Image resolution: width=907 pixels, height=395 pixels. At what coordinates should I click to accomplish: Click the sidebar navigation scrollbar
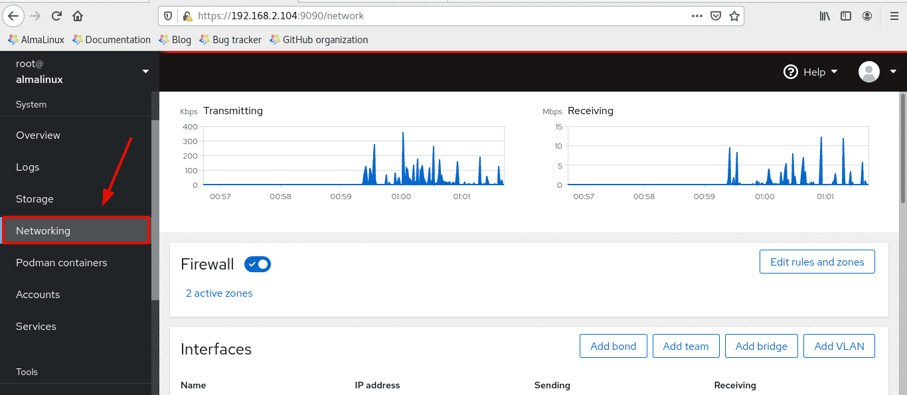[155, 209]
